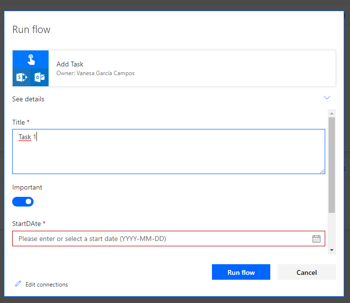350x303 pixels.
Task: Click the See details text
Action: [28, 99]
